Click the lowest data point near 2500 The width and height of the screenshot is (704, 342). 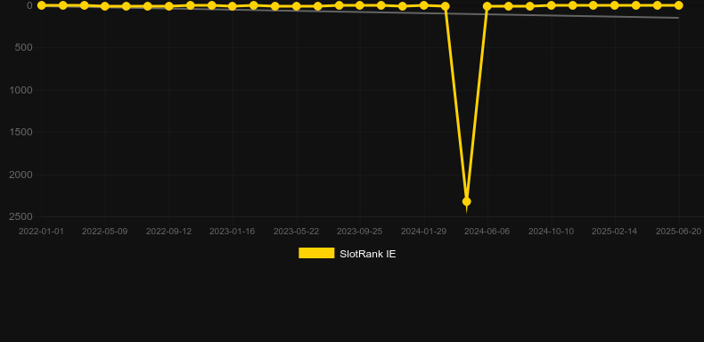point(466,201)
